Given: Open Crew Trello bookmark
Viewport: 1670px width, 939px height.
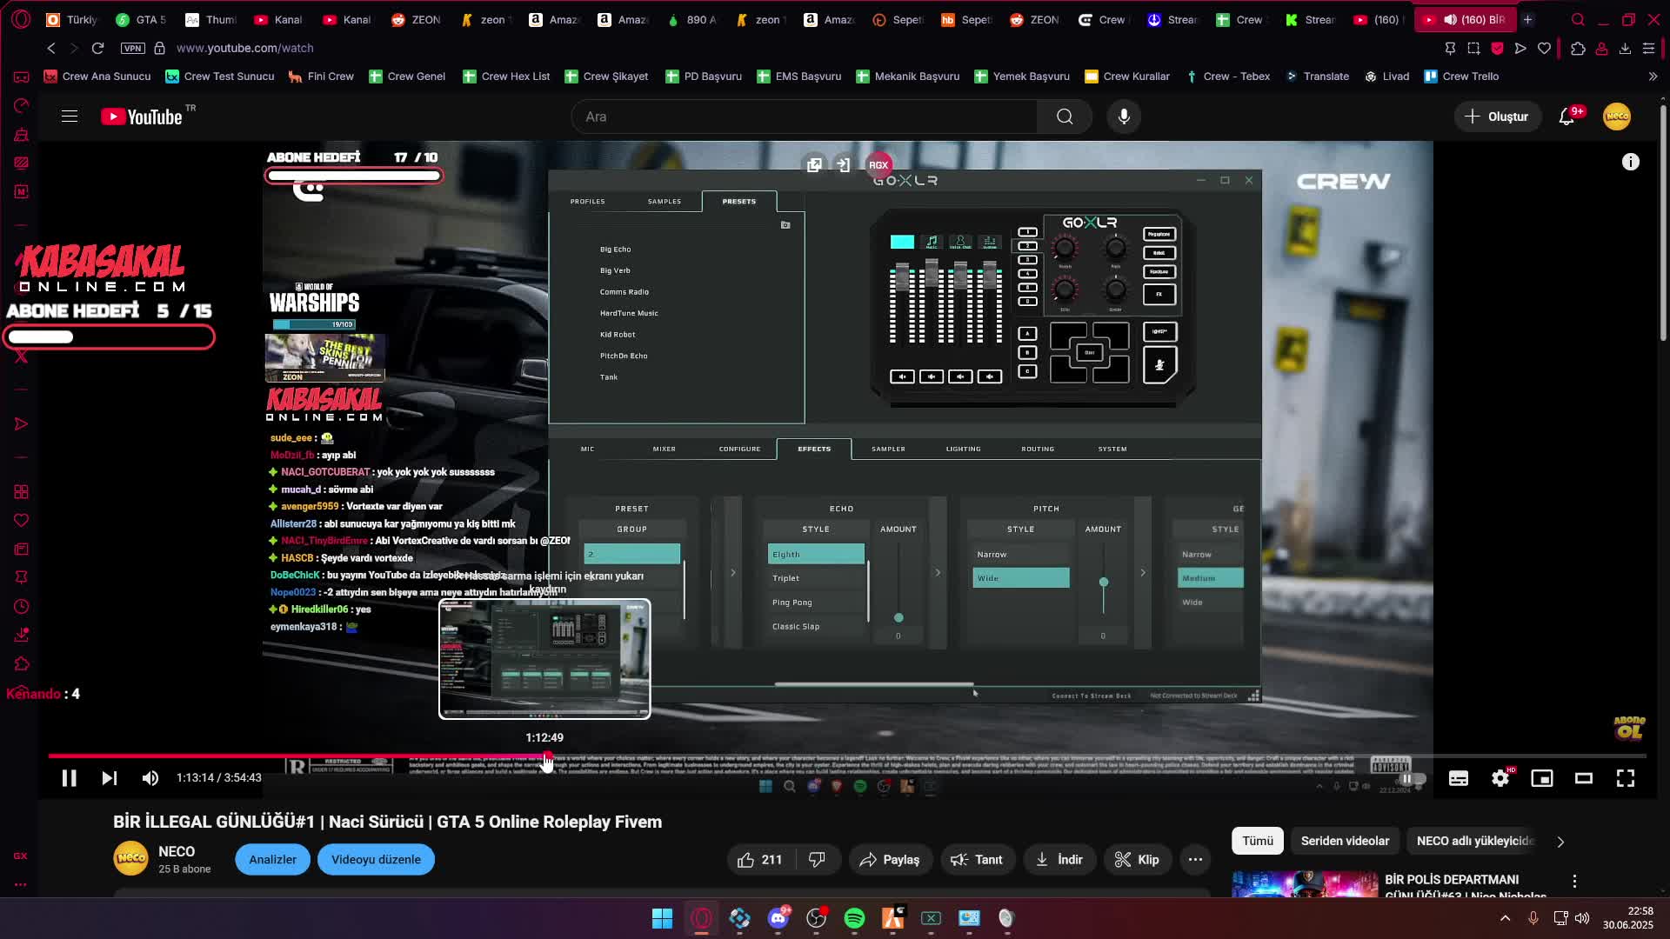Looking at the screenshot, I should [x=1461, y=77].
